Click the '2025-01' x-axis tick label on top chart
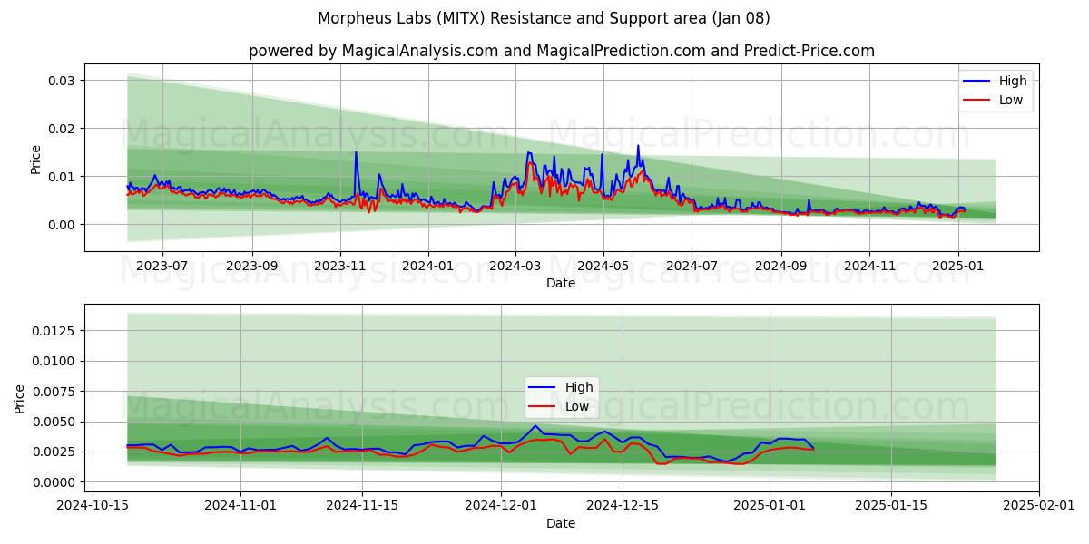Screen dimensions: 1089x544 pos(958,266)
